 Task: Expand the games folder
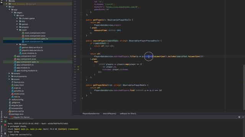coord(17,24)
